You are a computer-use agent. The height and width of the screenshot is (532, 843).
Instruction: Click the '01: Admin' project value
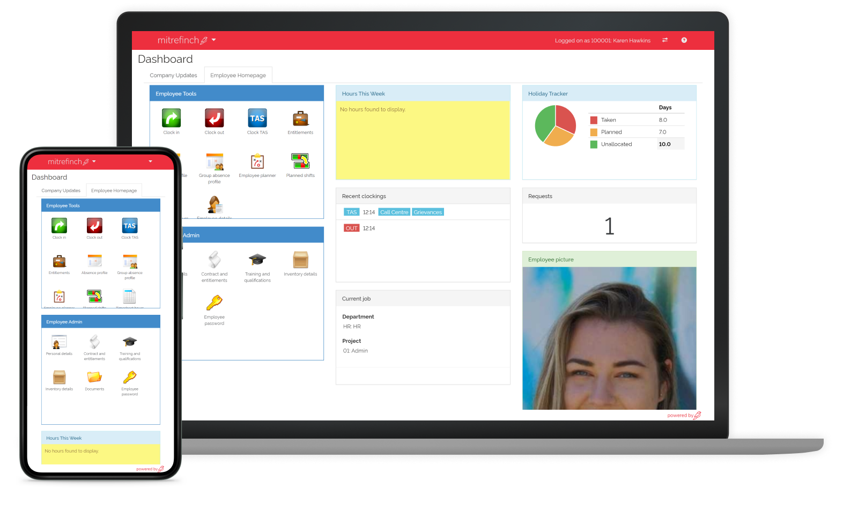click(x=356, y=351)
